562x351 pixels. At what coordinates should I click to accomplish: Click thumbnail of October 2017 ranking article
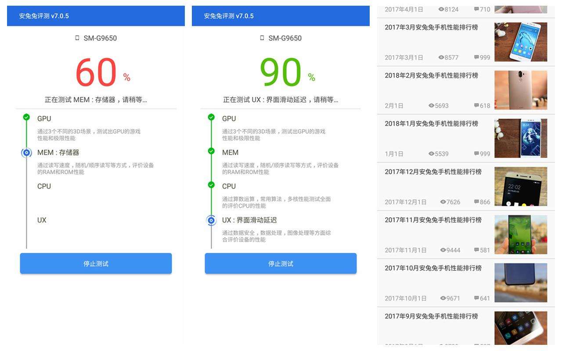click(521, 283)
